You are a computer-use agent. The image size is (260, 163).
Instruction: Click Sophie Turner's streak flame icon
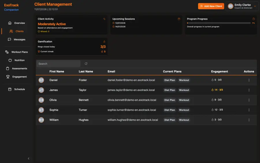212,110
